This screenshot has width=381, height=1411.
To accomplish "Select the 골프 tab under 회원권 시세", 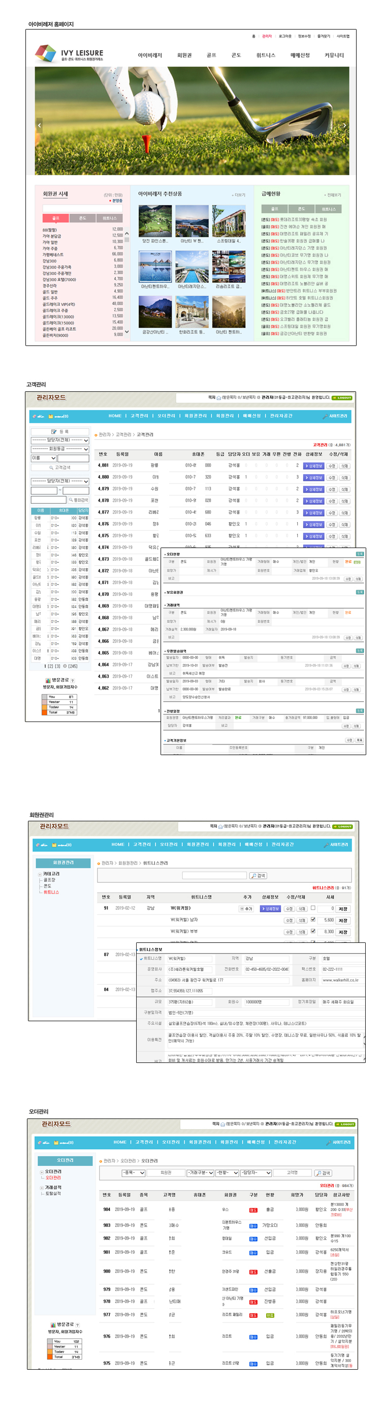I will 56,218.
